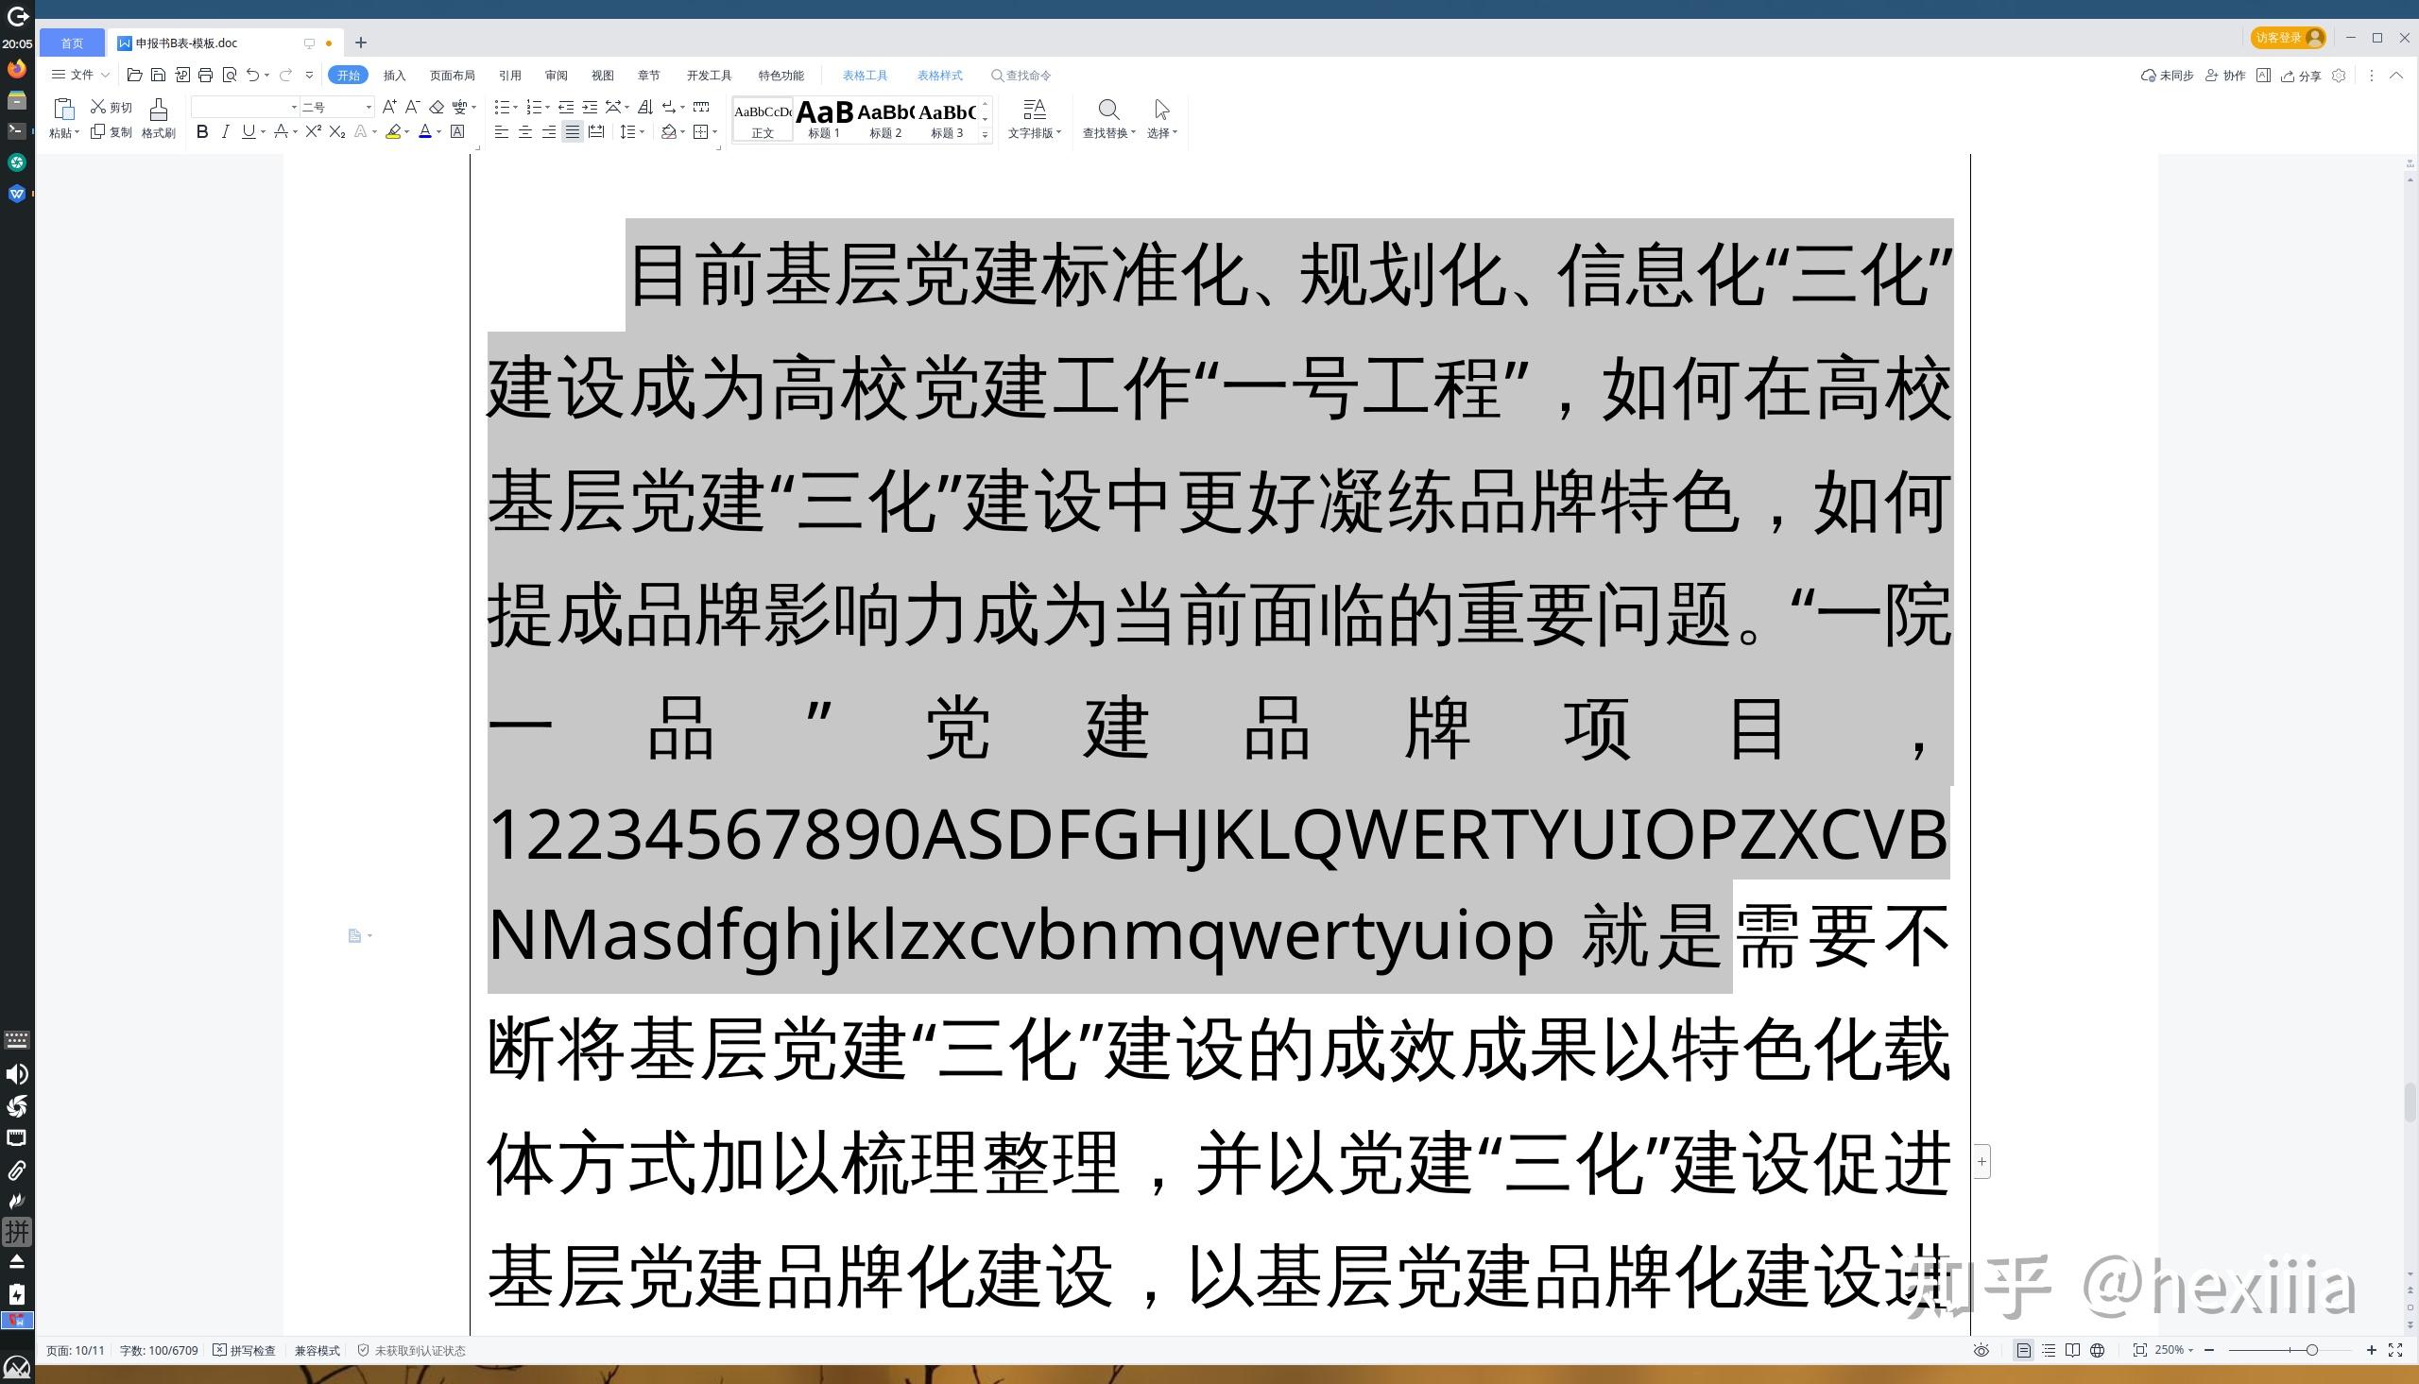Apply yellow highlight to selected text
2419x1384 pixels.
click(393, 132)
